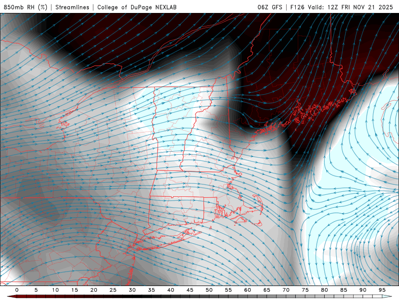
Task: Click the "0" label on color scale
Action: 17,290
